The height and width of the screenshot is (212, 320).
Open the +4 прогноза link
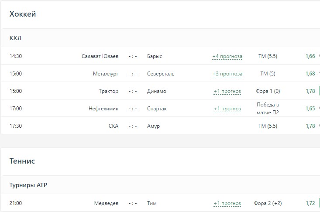click(x=227, y=56)
